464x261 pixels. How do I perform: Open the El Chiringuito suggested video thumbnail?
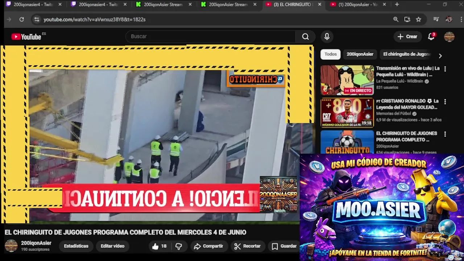347,142
